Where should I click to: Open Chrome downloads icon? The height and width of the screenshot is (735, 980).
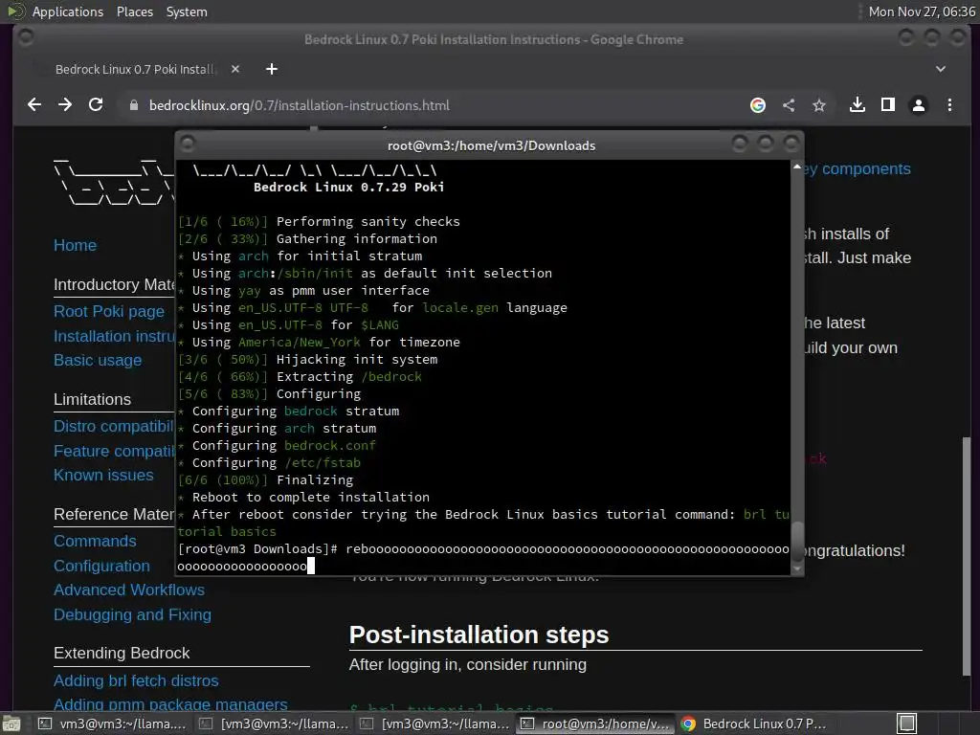click(857, 105)
